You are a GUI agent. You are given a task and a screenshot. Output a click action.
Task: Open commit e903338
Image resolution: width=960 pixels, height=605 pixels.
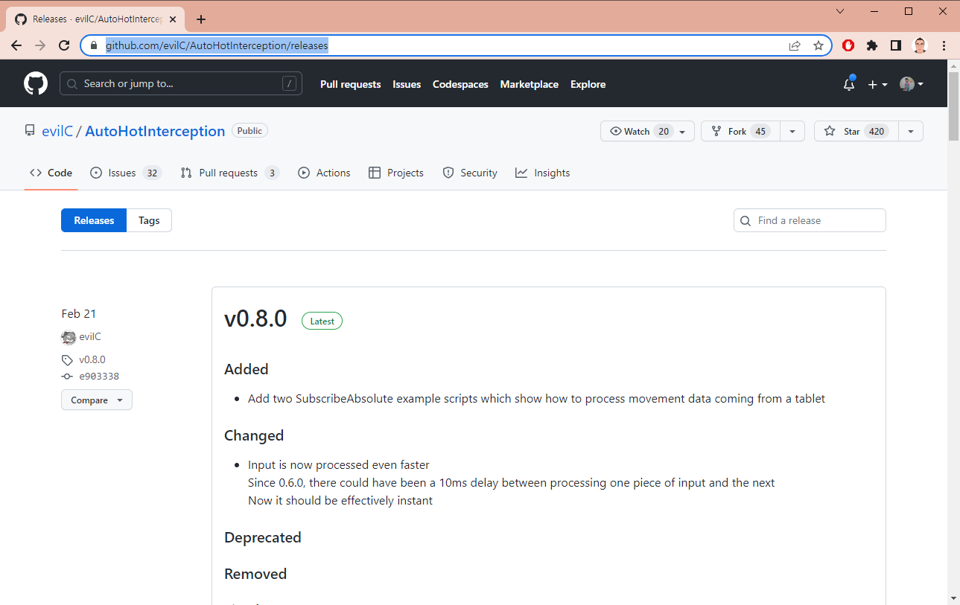99,377
